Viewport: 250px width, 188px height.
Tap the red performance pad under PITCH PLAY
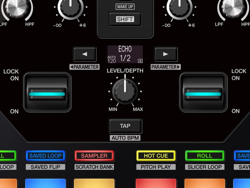coord(156,183)
